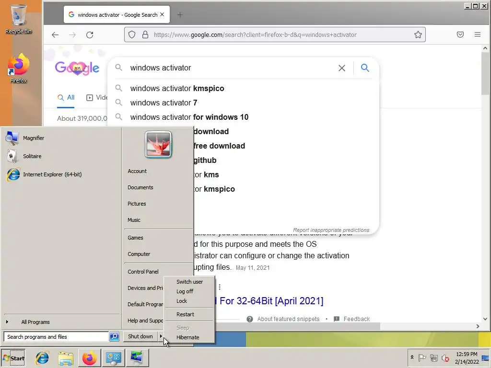Click the Start menu search magnifier button
The image size is (491, 368).
(x=114, y=337)
